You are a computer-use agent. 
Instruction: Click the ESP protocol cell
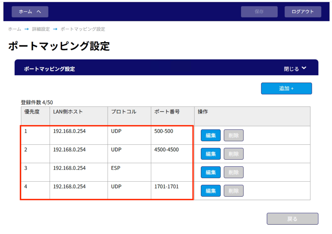pyautogui.click(x=129, y=172)
